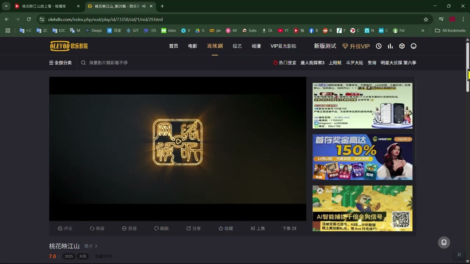Open the S2T bookmark
The width and height of the screenshot is (470, 264).
[x=132, y=30]
